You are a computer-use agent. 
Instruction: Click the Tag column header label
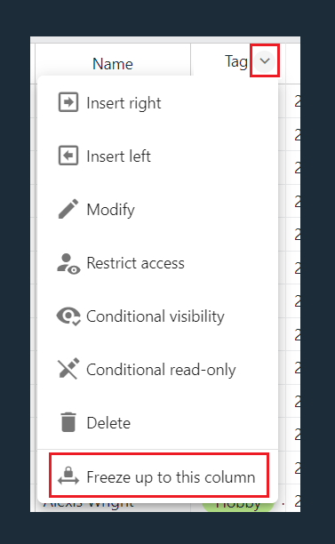point(236,61)
